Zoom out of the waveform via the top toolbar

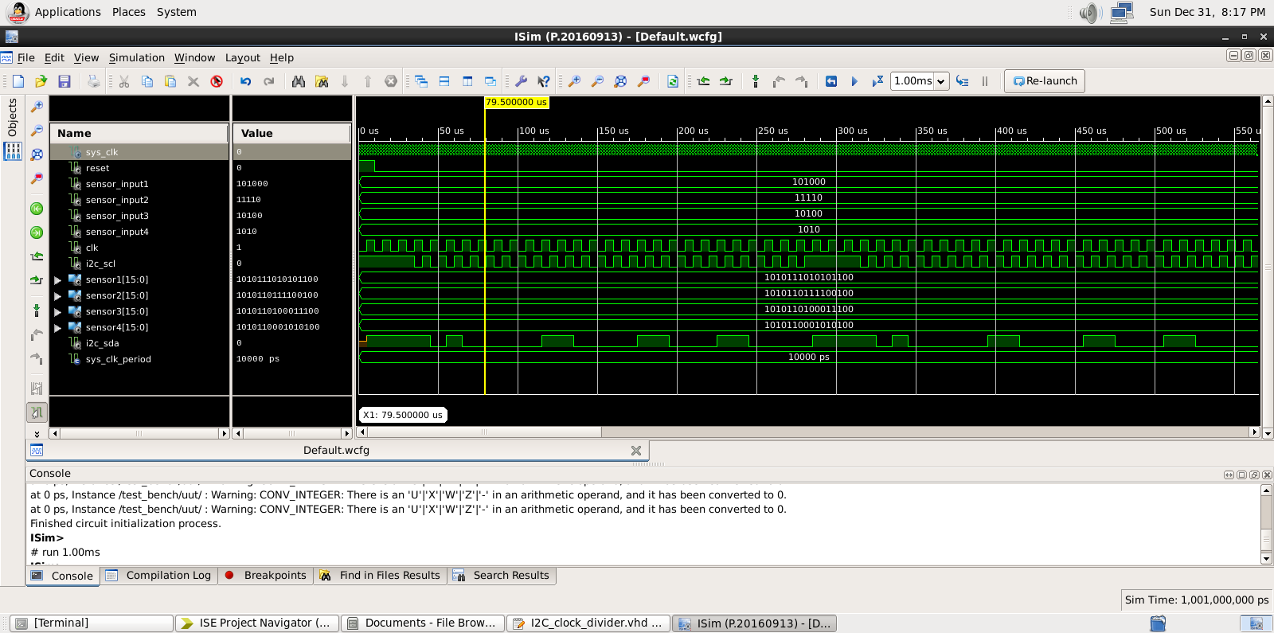point(597,81)
